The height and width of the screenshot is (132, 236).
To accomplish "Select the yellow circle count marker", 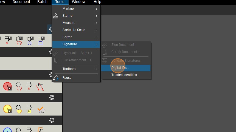I will [7, 109].
